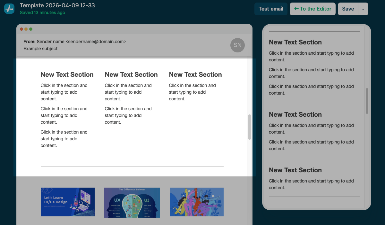Go back To the Editor
The height and width of the screenshot is (225, 385).
312,9
